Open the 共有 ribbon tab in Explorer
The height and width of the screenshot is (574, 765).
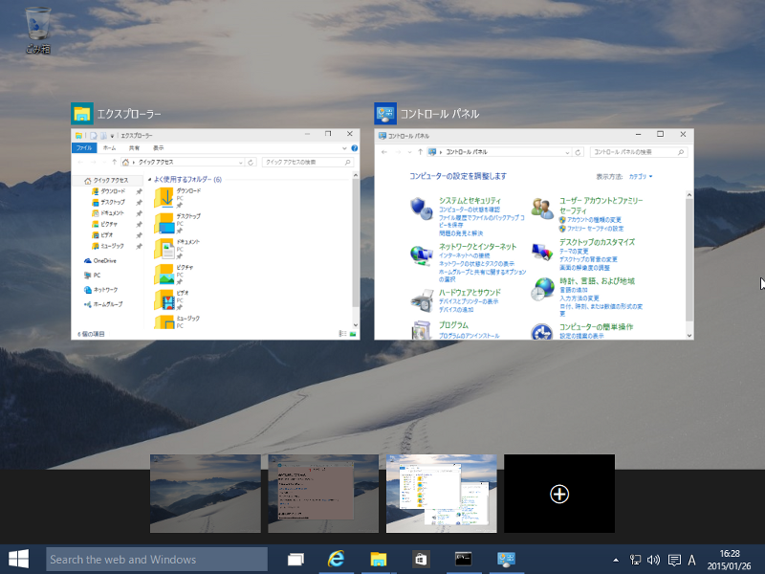(134, 148)
